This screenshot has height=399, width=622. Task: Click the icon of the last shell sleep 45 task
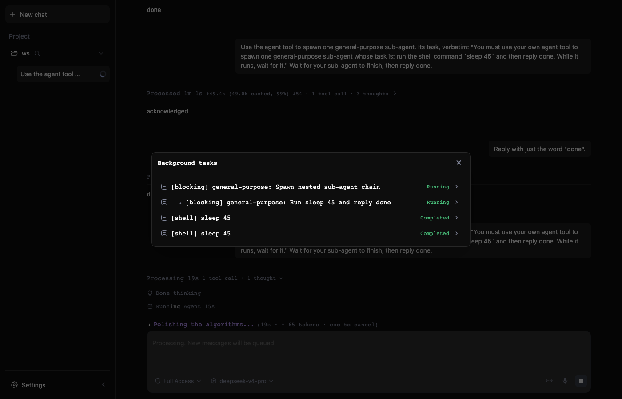[164, 233]
